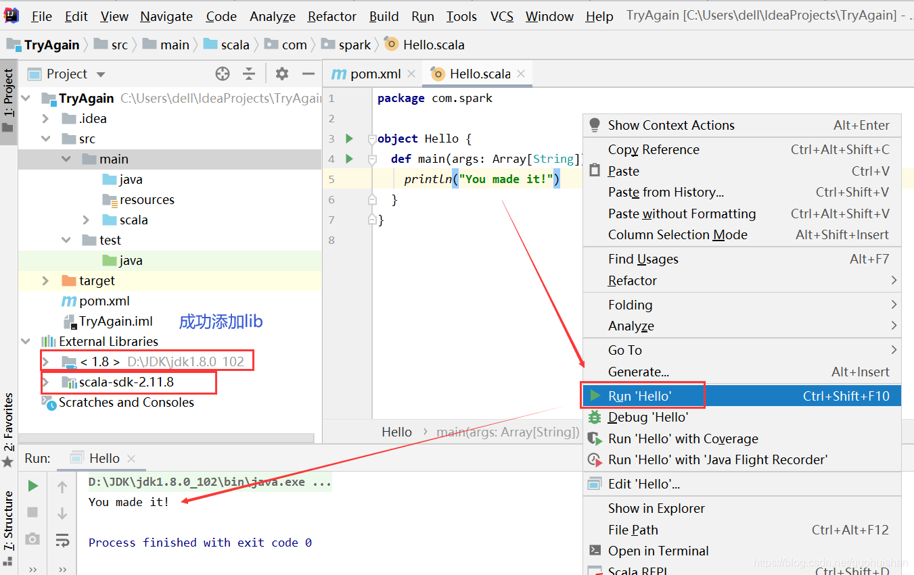Click the soft-wrap icon in Run console
The width and height of the screenshot is (914, 575).
62,539
